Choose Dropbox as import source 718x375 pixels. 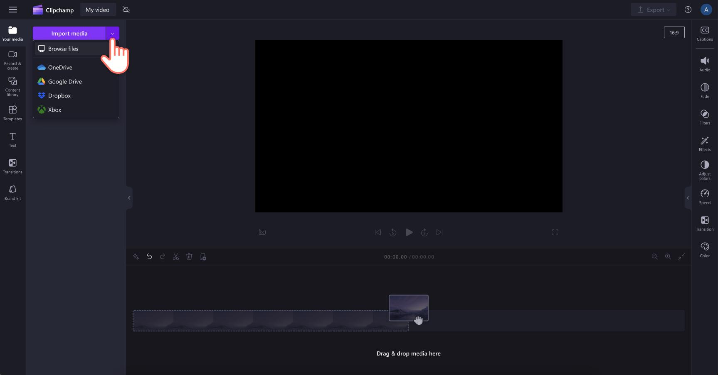(x=59, y=95)
